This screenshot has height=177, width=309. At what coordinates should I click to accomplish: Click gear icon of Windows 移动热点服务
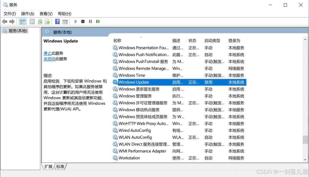[x=115, y=110]
